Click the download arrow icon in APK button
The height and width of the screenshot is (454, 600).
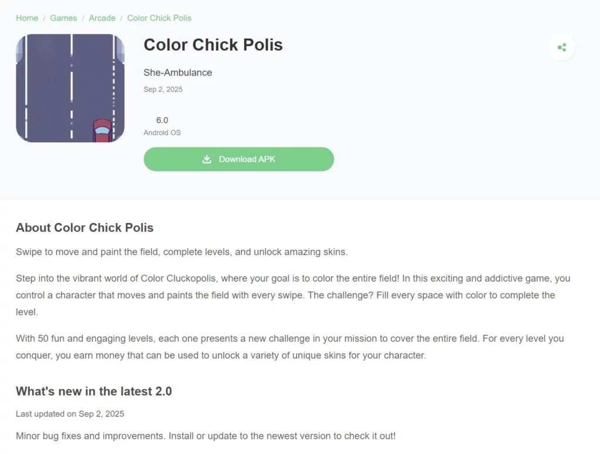click(x=207, y=159)
